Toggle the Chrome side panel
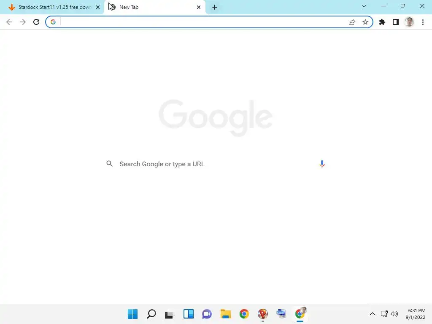 [x=396, y=22]
